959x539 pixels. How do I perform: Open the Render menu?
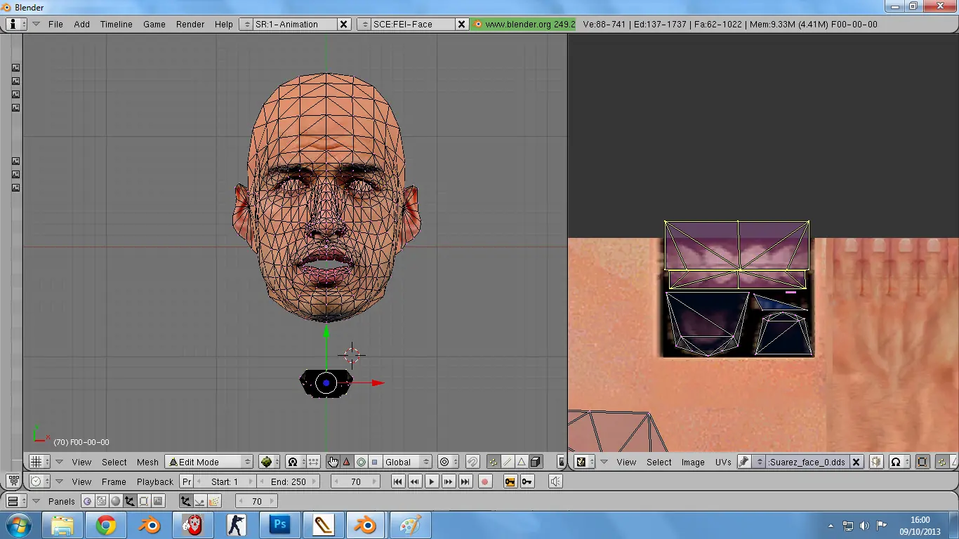coord(190,24)
